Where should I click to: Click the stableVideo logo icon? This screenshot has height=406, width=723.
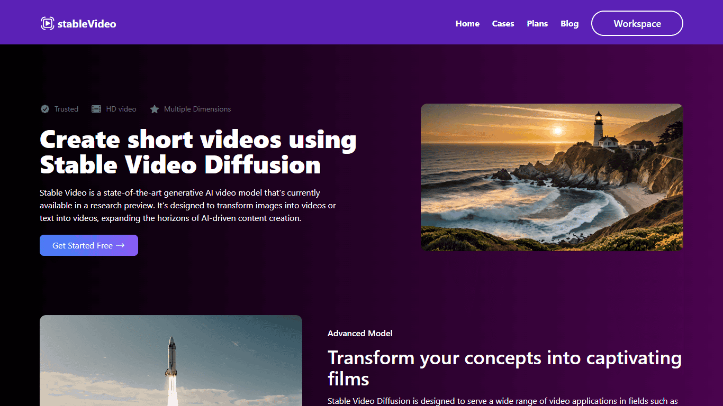click(48, 23)
